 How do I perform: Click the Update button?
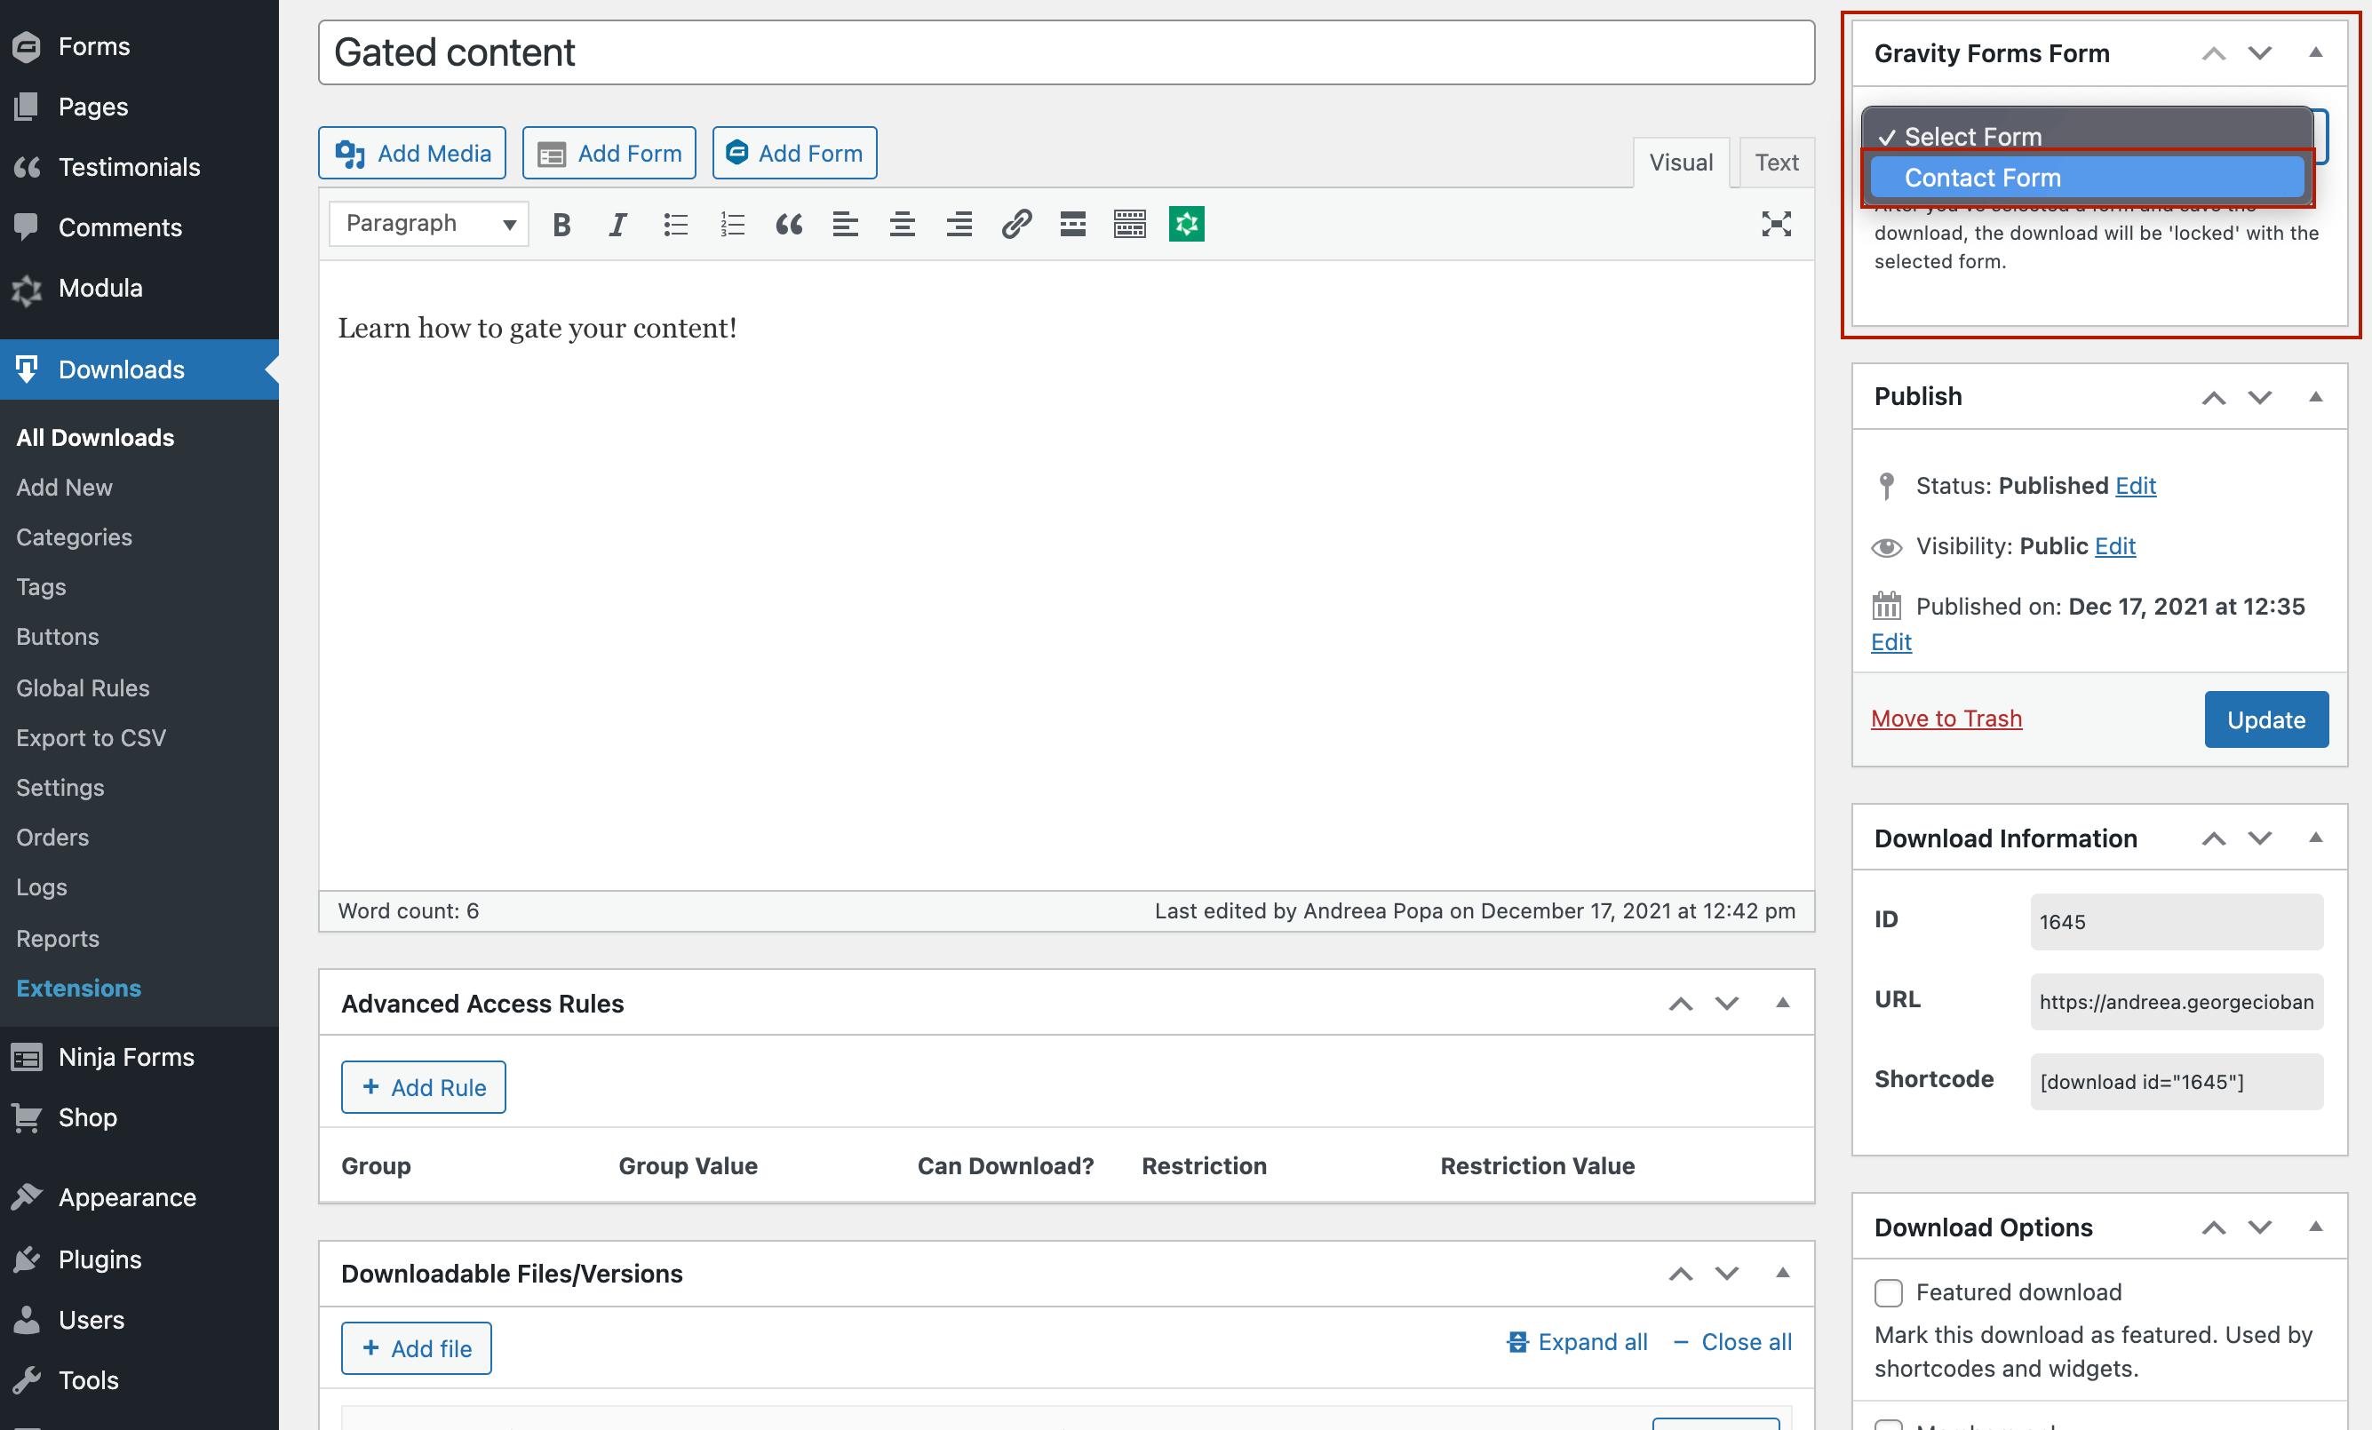[x=2265, y=719]
